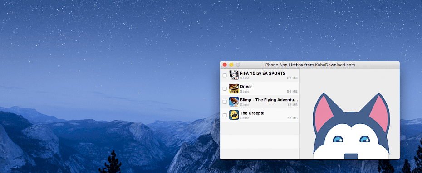Click the Driver app icon
The width and height of the screenshot is (422, 173).
coord(234,89)
